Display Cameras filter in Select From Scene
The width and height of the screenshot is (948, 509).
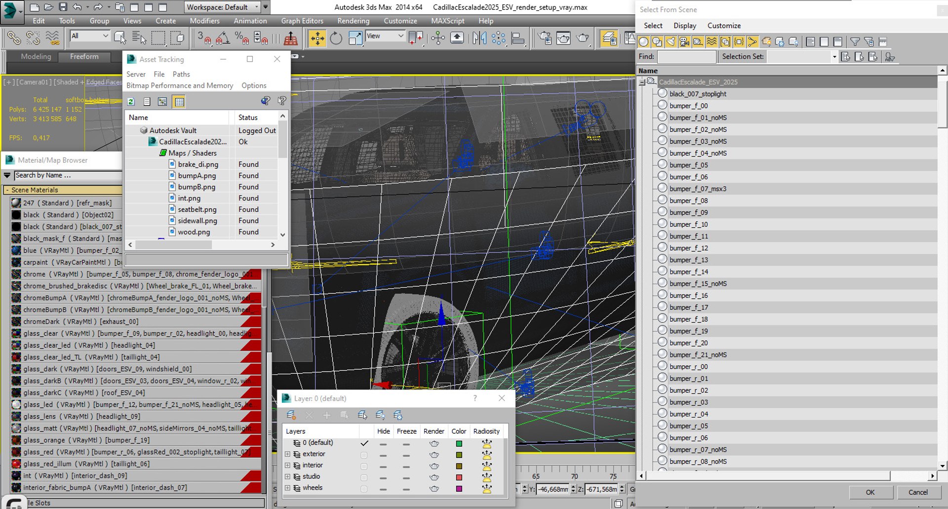pyautogui.click(x=684, y=42)
